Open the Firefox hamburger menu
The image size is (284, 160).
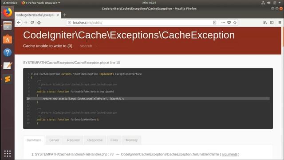(x=280, y=23)
